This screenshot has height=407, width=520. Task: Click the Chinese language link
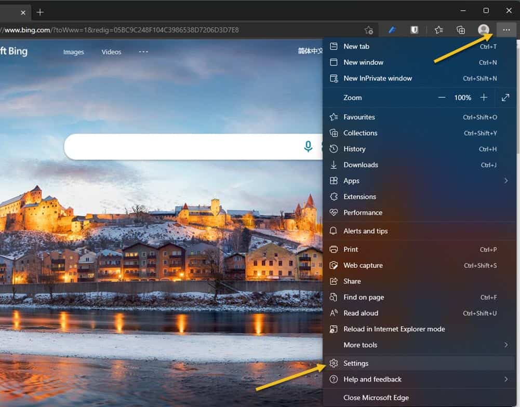pos(310,51)
